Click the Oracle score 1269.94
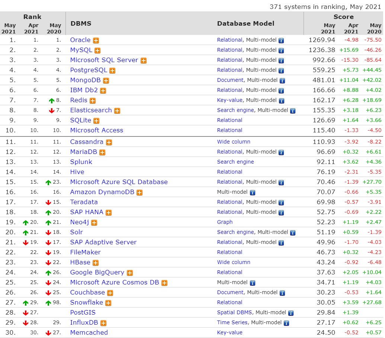Image resolution: width=385 pixels, height=338 pixels. 322,40
